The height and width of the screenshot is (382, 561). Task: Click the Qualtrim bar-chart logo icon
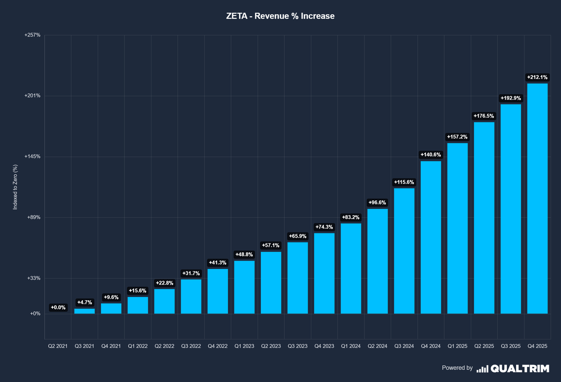482,368
